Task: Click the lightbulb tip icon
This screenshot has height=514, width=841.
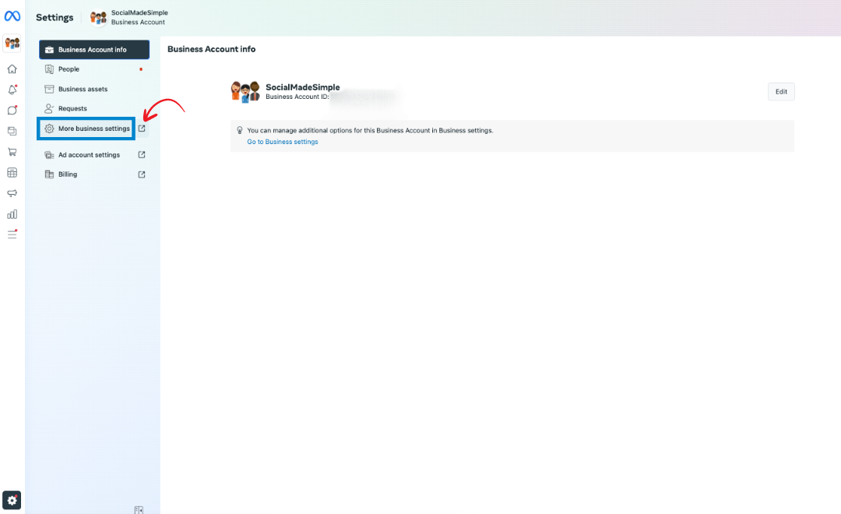Action: point(240,130)
